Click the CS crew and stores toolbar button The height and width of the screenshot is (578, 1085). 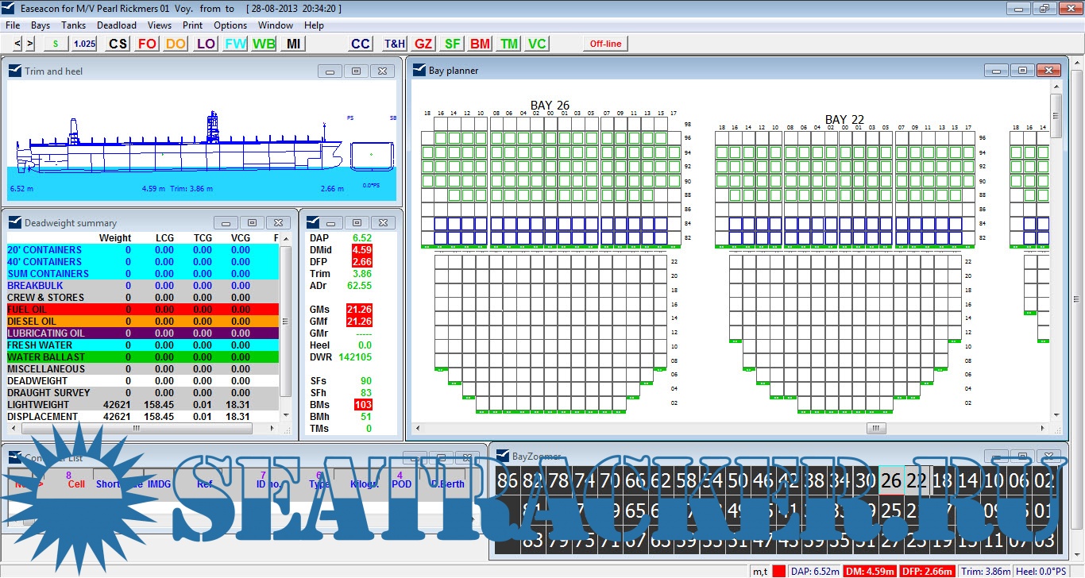pyautogui.click(x=118, y=44)
